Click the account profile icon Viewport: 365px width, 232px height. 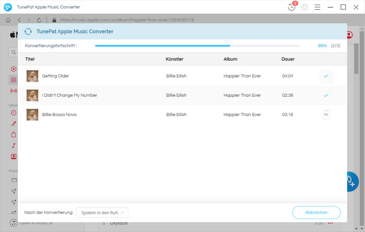pyautogui.click(x=349, y=35)
